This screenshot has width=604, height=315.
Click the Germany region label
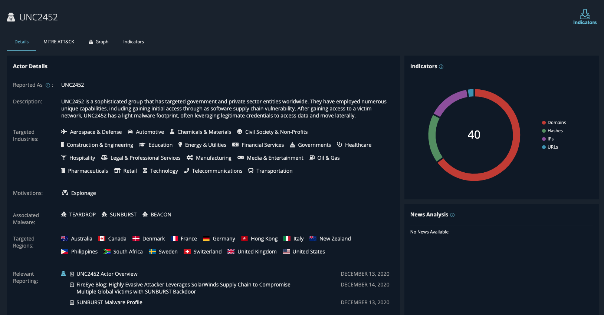(x=224, y=239)
